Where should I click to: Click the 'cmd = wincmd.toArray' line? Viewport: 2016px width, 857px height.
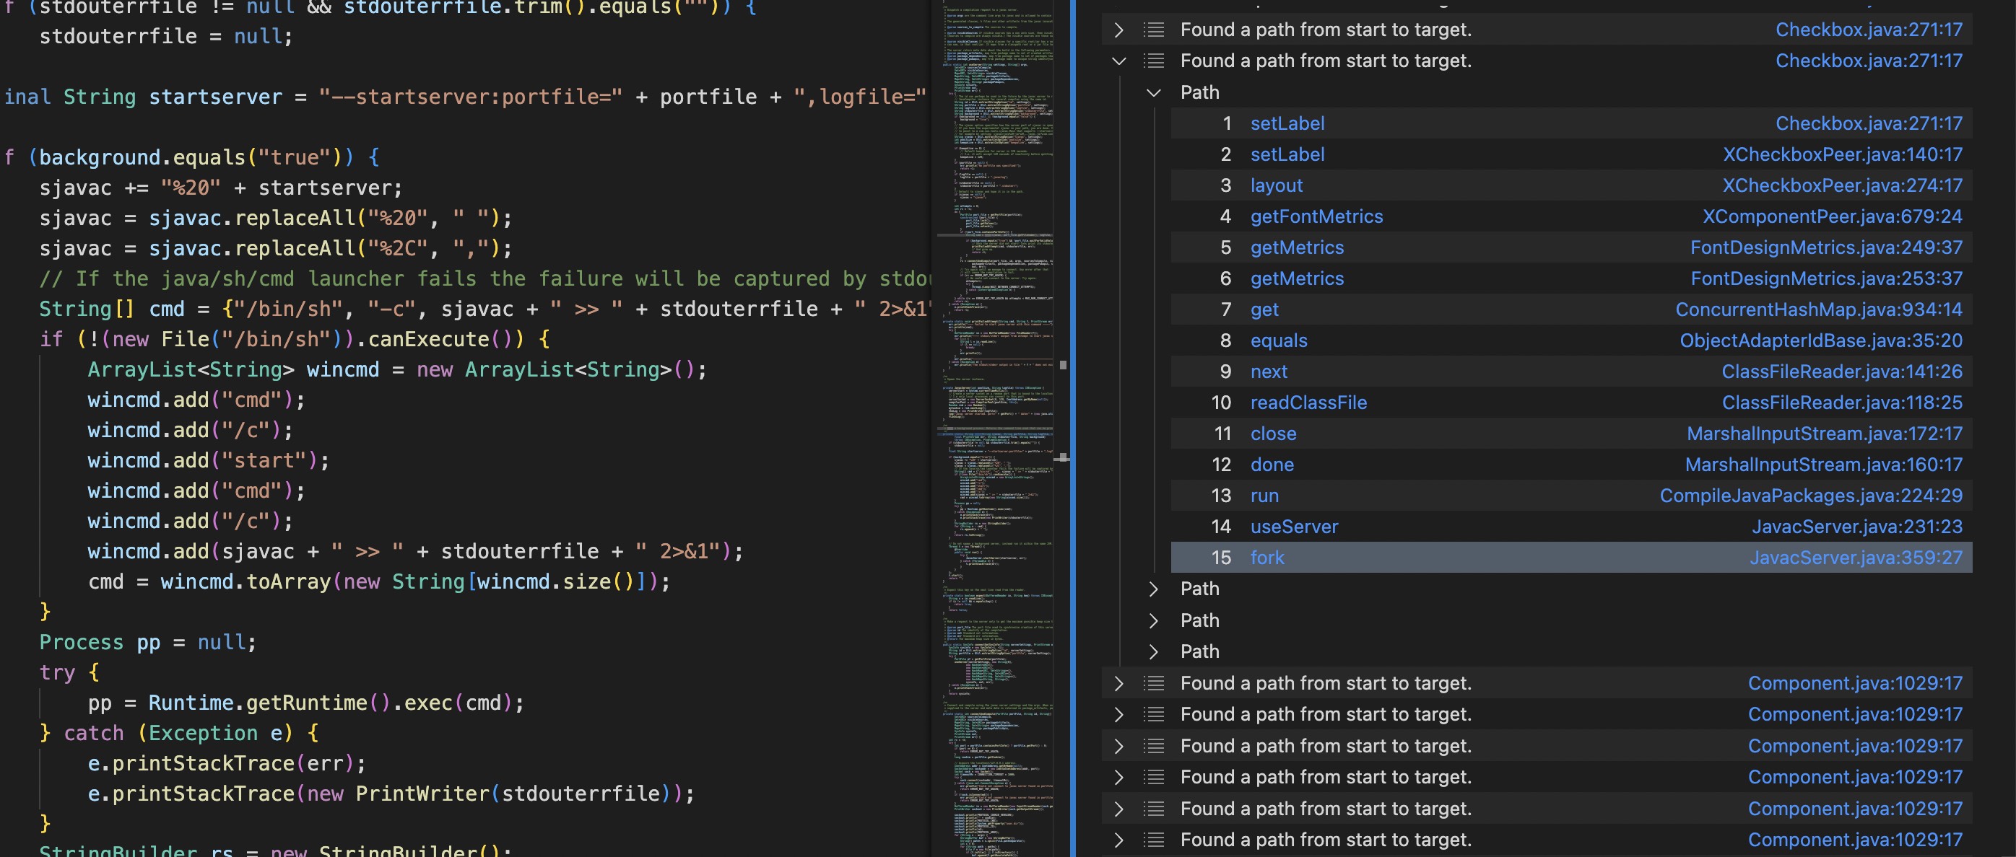click(x=379, y=581)
